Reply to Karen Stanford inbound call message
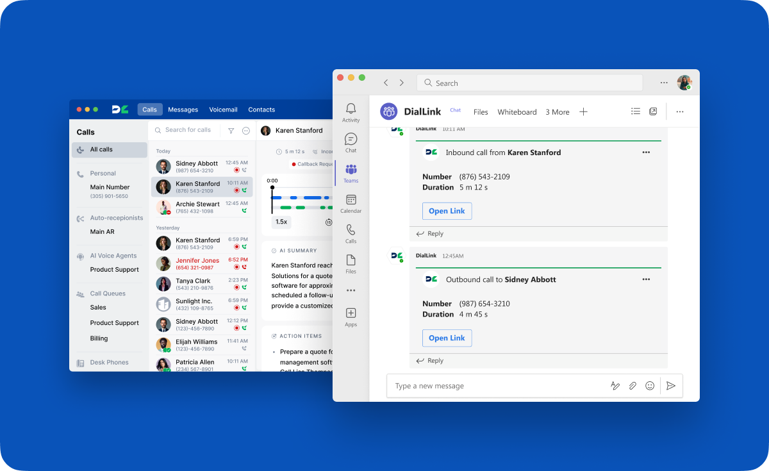This screenshot has width=769, height=471. tap(430, 234)
